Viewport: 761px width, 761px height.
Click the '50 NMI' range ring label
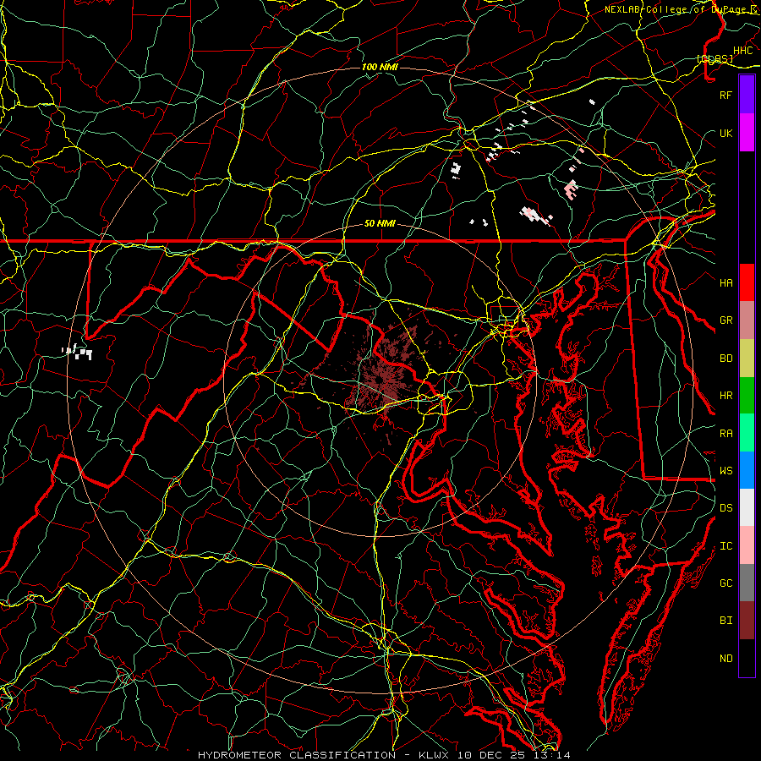[x=380, y=223]
